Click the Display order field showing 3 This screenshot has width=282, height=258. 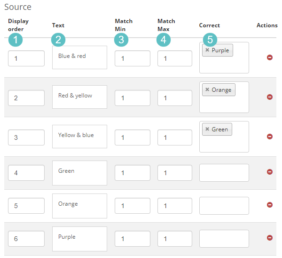26,137
